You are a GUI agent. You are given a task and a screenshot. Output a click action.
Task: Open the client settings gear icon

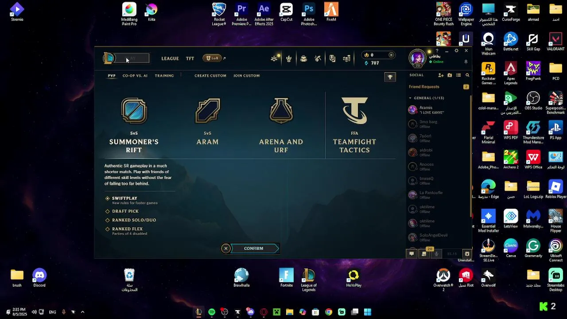(457, 51)
